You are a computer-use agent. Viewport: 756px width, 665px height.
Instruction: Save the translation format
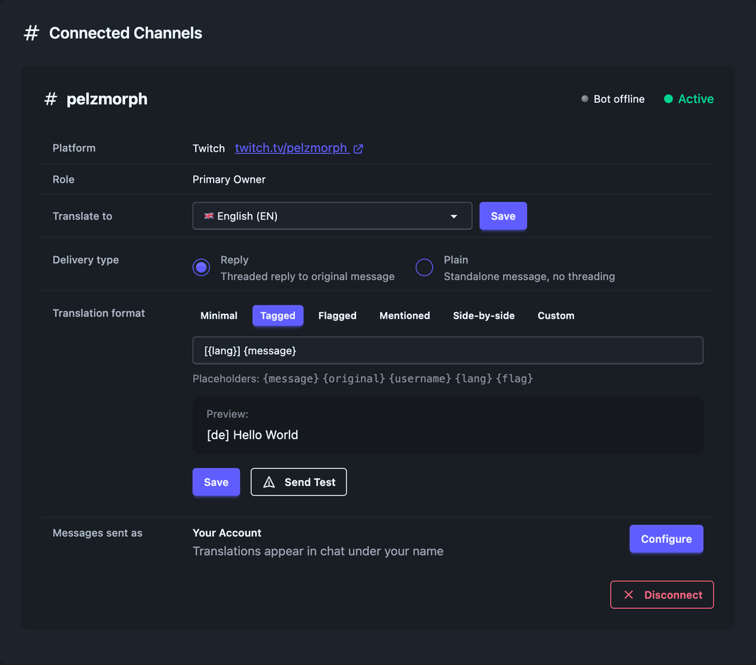[x=216, y=482]
